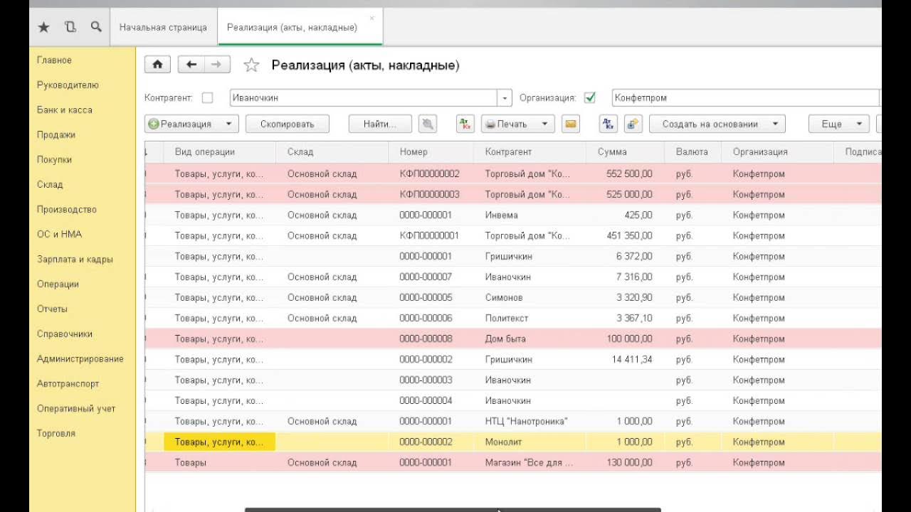This screenshot has height=512, width=911.
Task: Click the Скопировать button
Action: click(288, 124)
